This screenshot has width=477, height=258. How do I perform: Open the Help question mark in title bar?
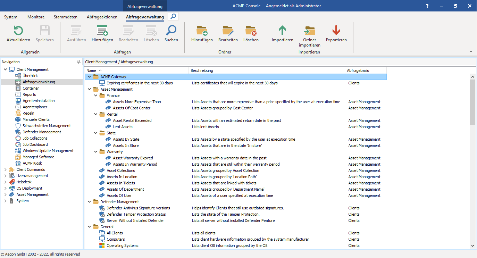pyautogui.click(x=427, y=6)
